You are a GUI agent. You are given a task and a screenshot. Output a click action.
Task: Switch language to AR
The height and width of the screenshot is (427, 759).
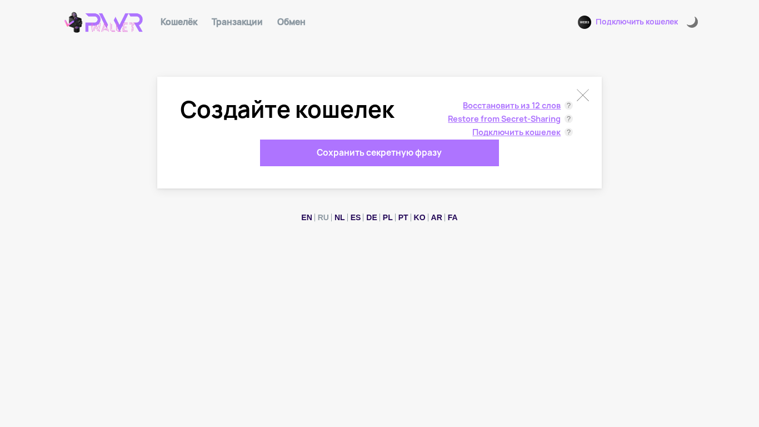[x=437, y=217]
